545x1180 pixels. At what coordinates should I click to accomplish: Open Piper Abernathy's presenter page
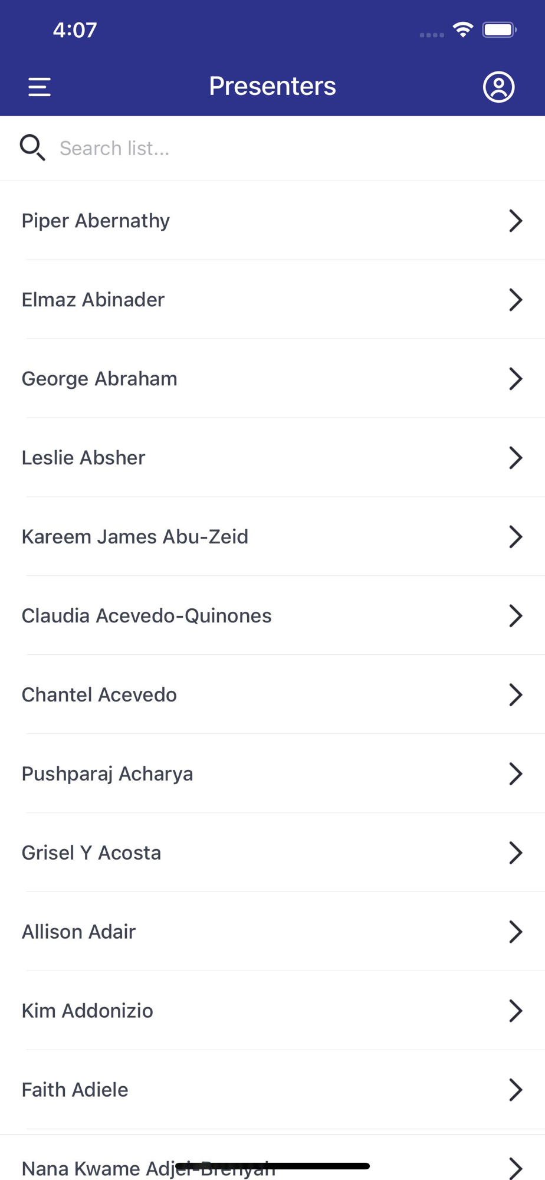coord(96,221)
